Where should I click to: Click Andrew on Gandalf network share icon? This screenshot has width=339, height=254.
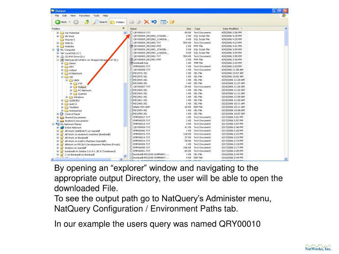coord(62,148)
